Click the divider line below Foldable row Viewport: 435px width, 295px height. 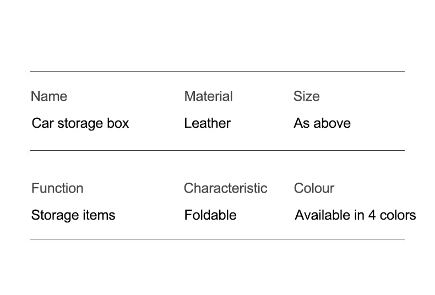218,239
